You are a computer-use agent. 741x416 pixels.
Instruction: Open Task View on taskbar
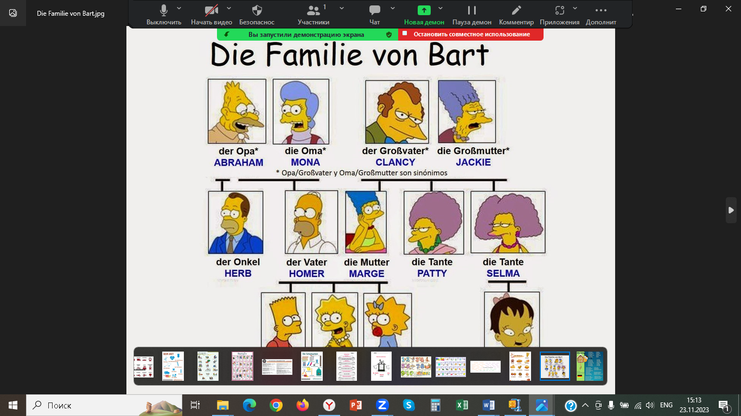(x=196, y=405)
